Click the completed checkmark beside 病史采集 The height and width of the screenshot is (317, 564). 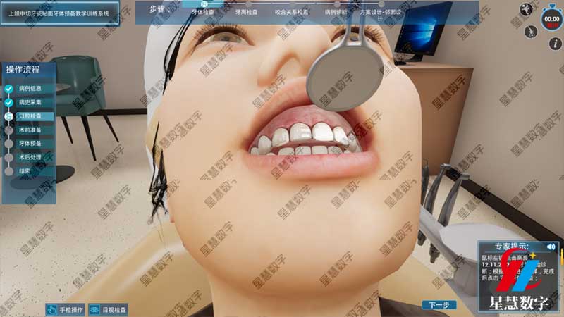coord(9,102)
